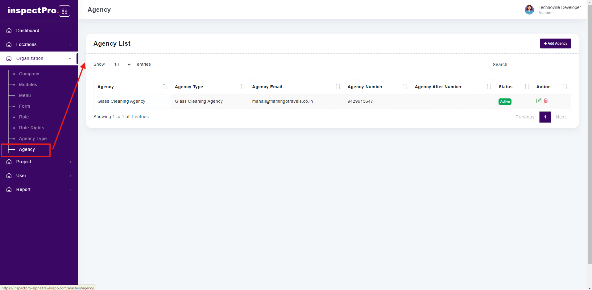Sort by Status column arrows
Image resolution: width=592 pixels, height=290 pixels.
tap(527, 87)
